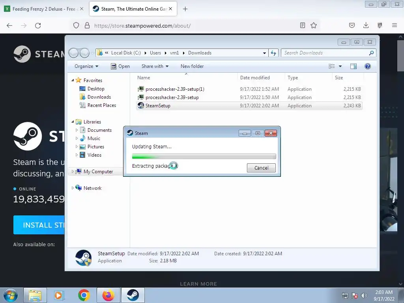
Task: Open Windows Explorer from taskbar
Action: coord(35,295)
